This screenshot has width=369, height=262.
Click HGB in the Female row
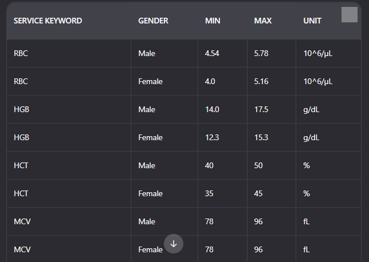point(21,137)
